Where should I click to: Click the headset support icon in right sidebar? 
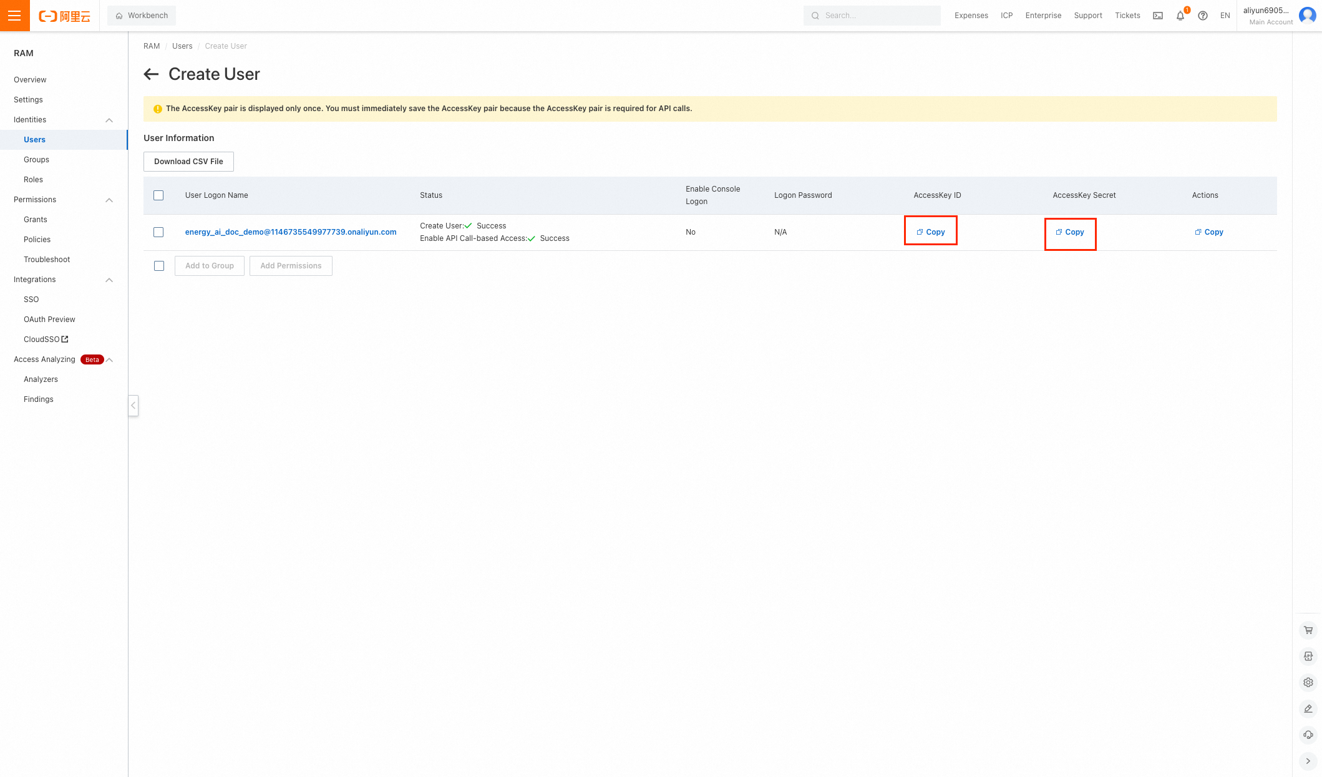pyautogui.click(x=1308, y=735)
